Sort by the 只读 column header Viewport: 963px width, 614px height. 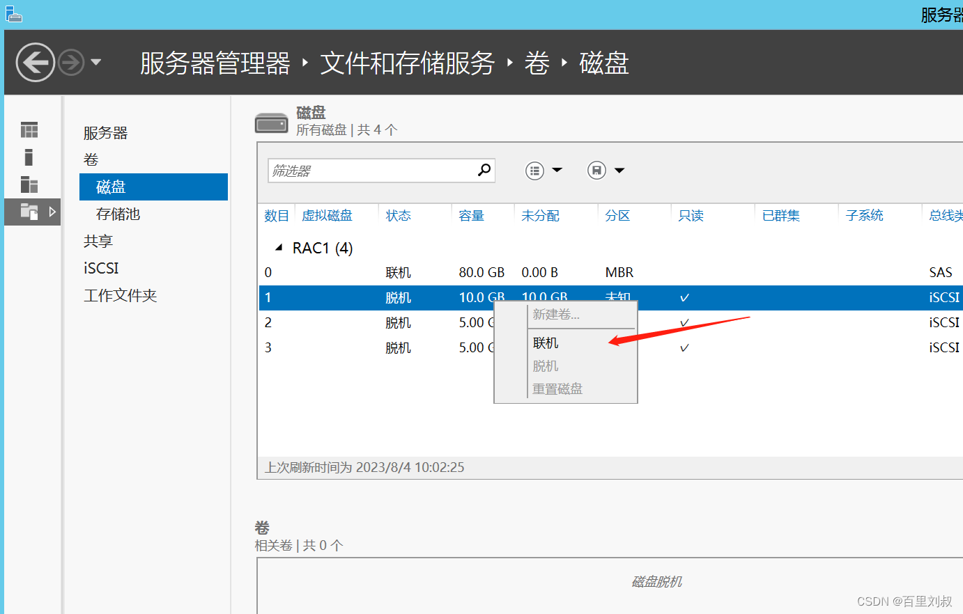691,216
